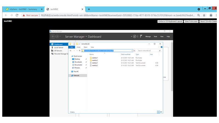Image resolution: width=219 pixels, height=123 pixels.
Task: Switch Explorer to large icons view
Action: coord(161,112)
